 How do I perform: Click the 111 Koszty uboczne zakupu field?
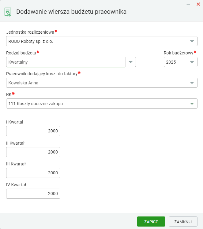click(96, 104)
